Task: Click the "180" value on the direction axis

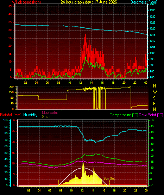Action: (11, 98)
